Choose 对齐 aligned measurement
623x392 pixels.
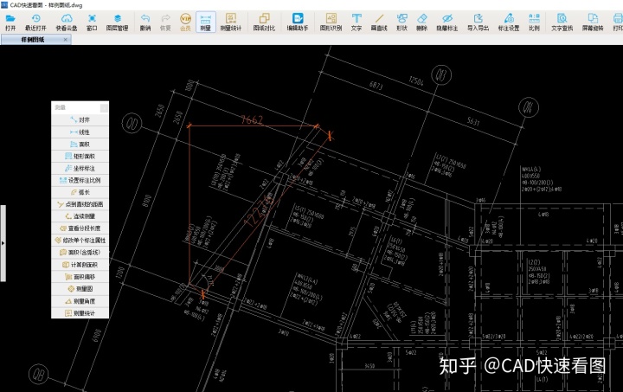[x=80, y=119]
